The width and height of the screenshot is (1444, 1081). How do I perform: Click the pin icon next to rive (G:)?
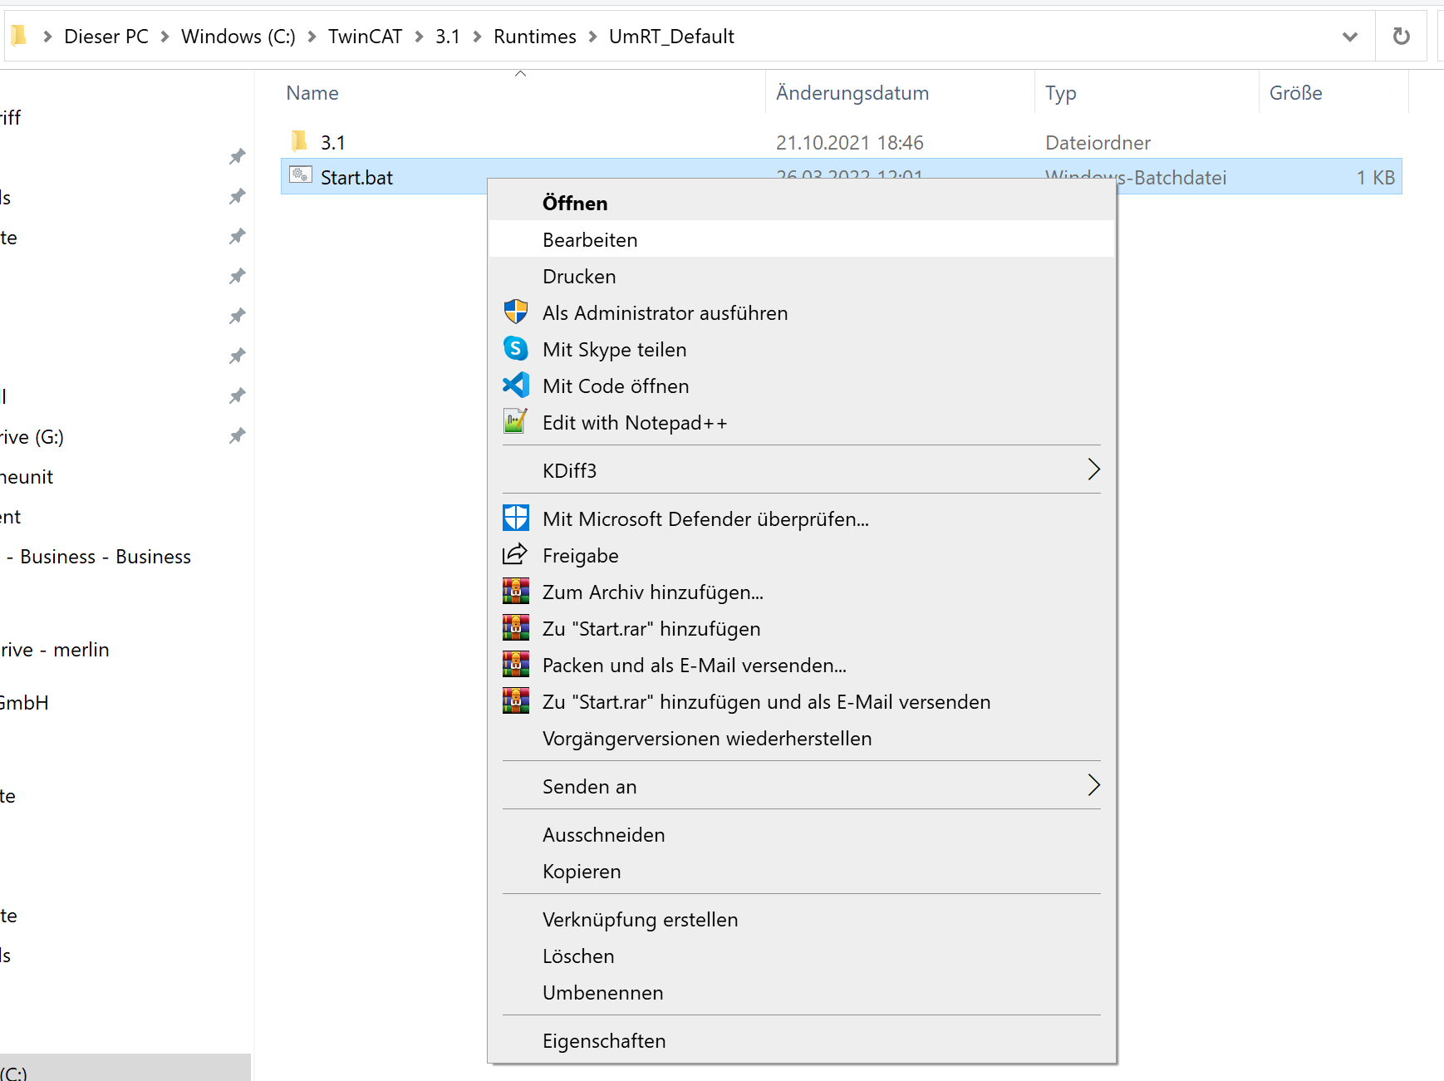(x=238, y=435)
